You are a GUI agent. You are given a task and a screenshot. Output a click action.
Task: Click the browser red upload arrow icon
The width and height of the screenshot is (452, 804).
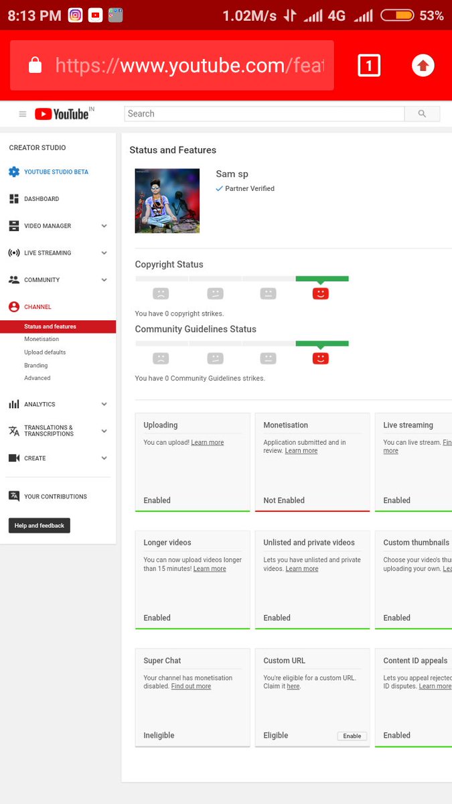[x=423, y=66]
